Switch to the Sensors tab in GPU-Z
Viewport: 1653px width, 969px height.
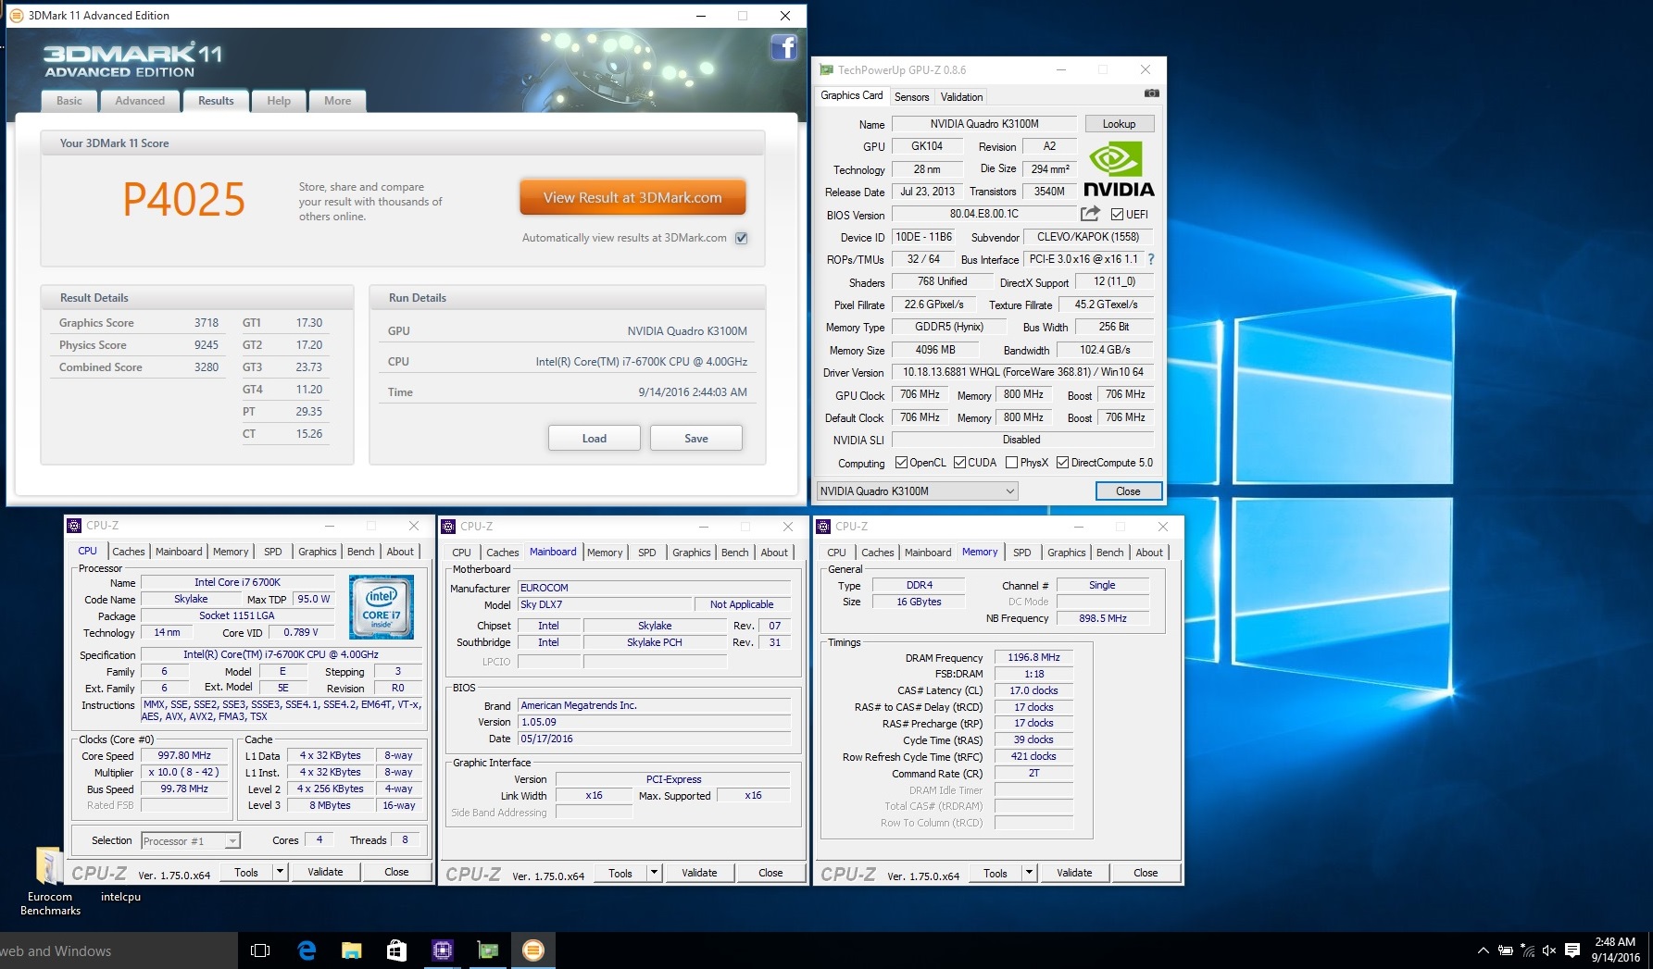[x=911, y=97]
